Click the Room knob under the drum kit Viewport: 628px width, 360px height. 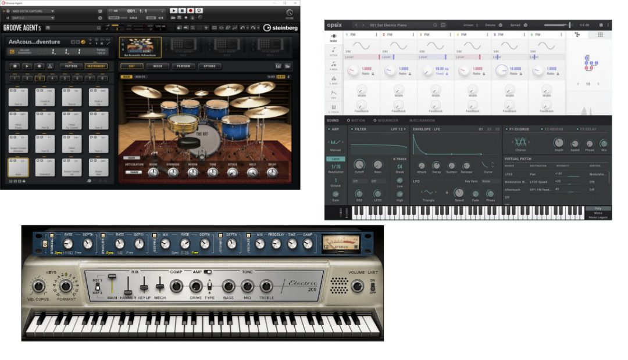153,172
